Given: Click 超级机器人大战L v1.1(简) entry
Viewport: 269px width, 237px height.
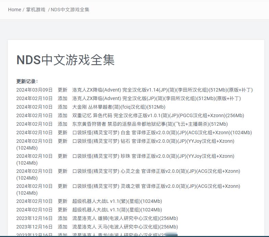Looking at the screenshot, I should point(117,210).
